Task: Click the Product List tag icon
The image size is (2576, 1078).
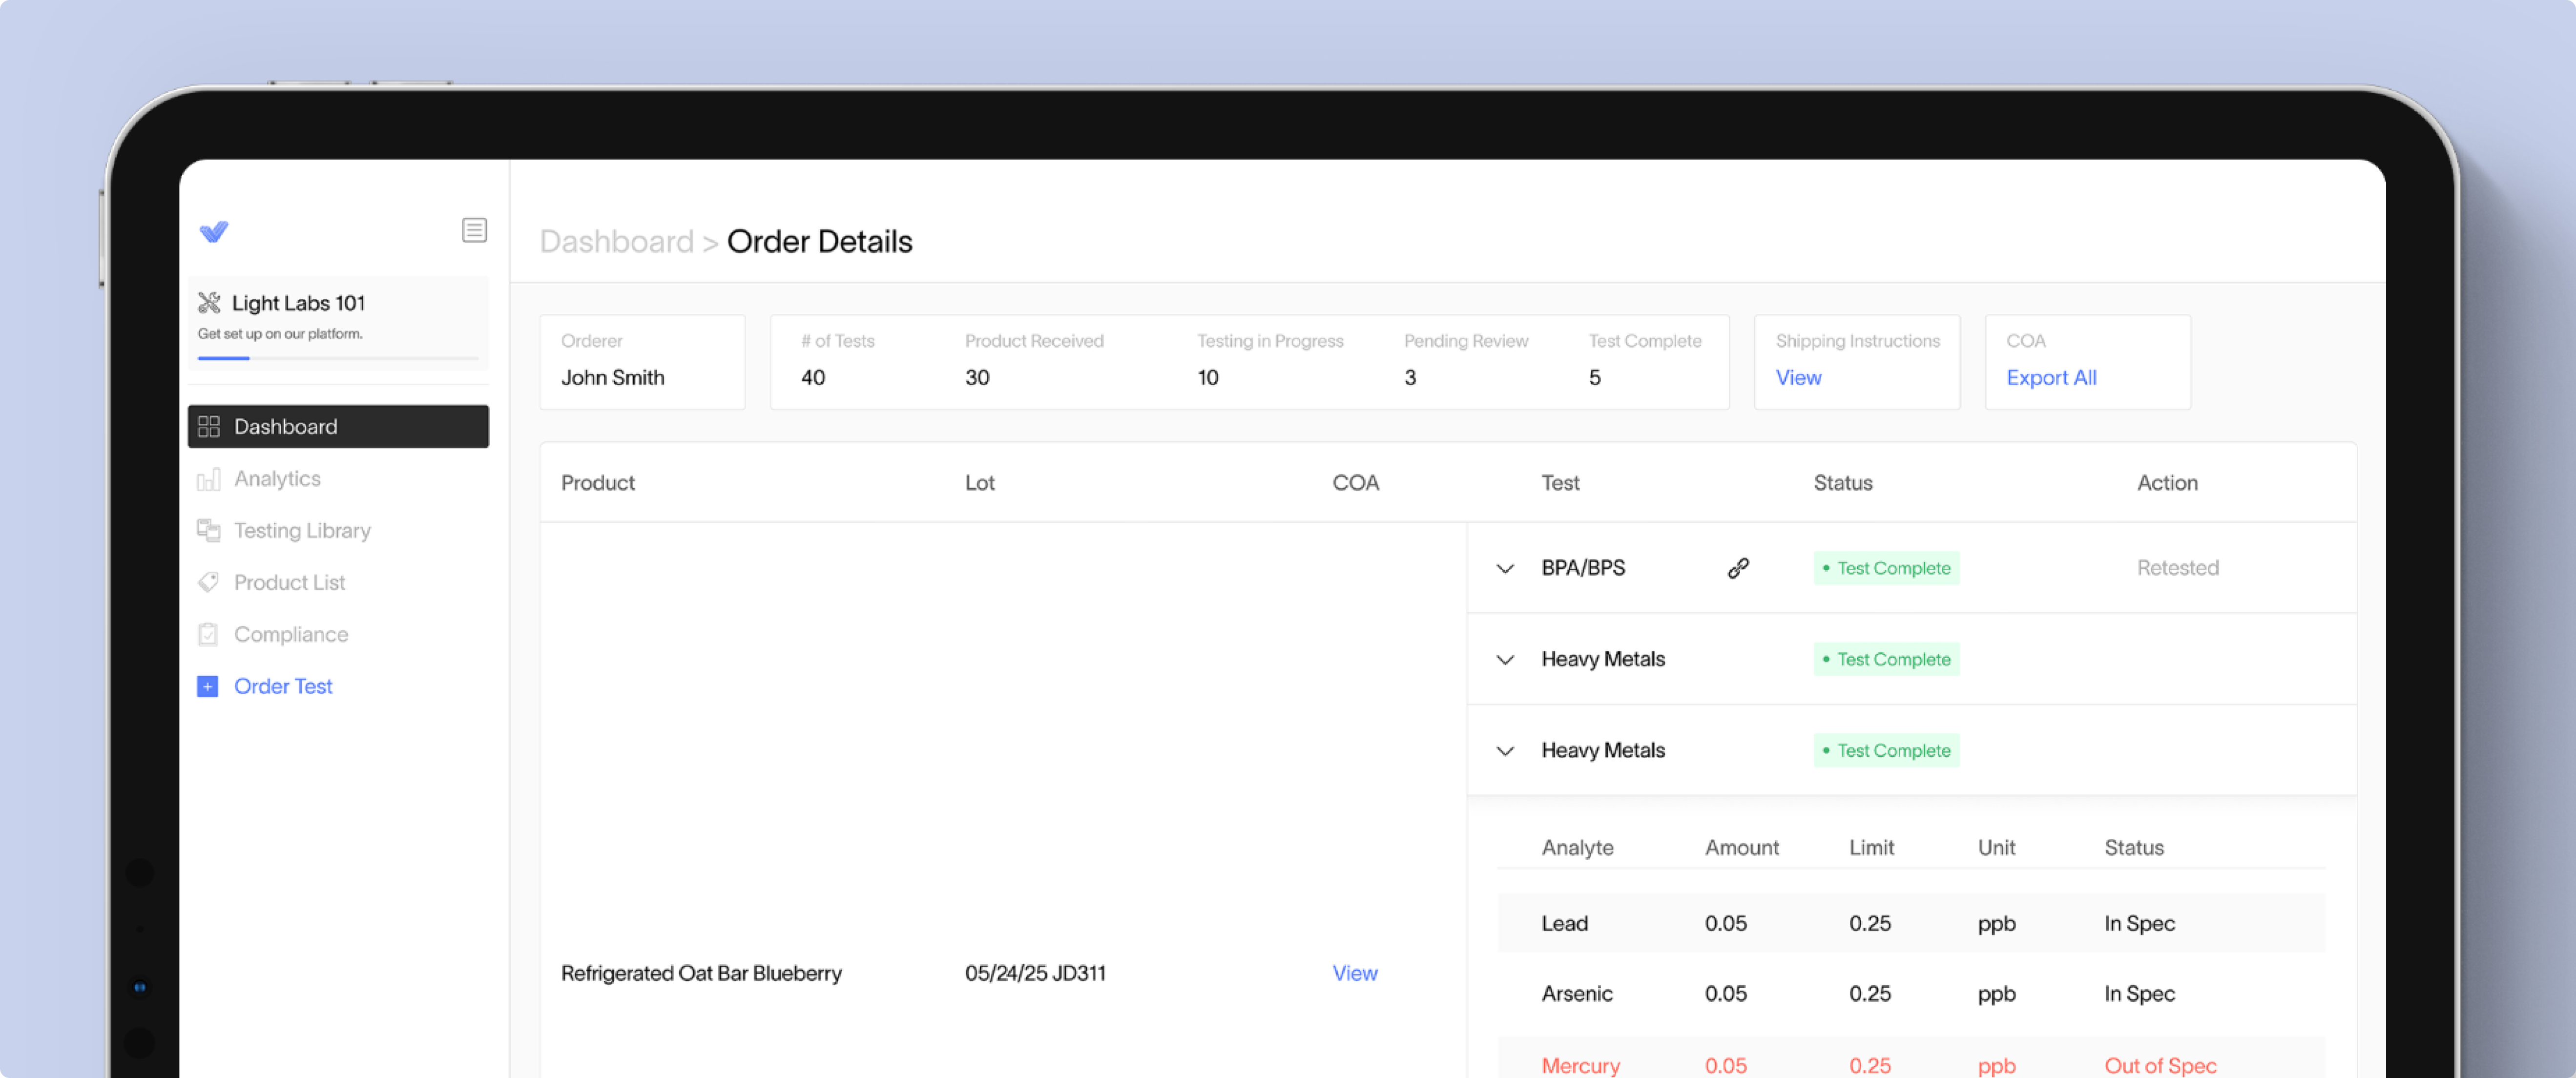Action: (x=209, y=583)
